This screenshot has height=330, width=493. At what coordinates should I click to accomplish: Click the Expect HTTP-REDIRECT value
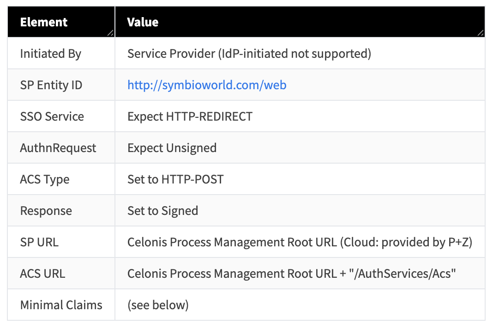tap(190, 116)
